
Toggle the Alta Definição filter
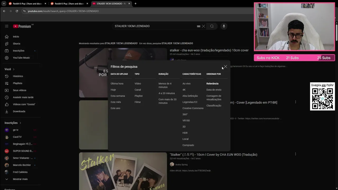point(190,96)
